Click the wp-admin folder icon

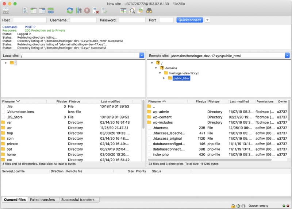click(149, 112)
